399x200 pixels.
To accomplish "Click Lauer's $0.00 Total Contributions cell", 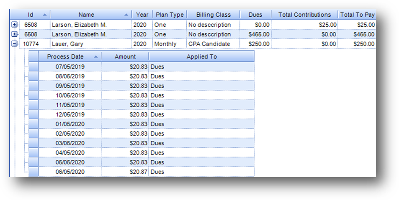I will point(305,44).
